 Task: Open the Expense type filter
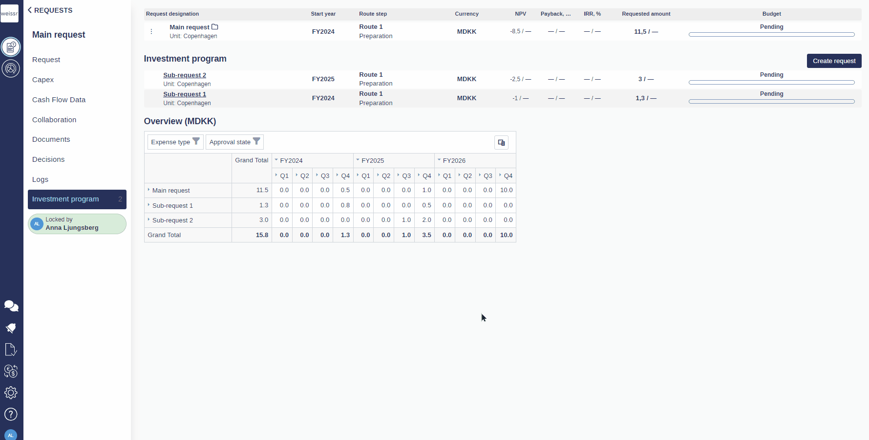(175, 142)
